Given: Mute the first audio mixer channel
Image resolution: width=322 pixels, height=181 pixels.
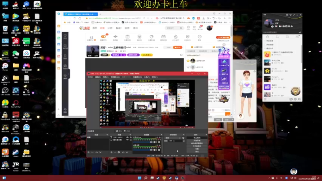Looking at the screenshot, I should pos(155,142).
